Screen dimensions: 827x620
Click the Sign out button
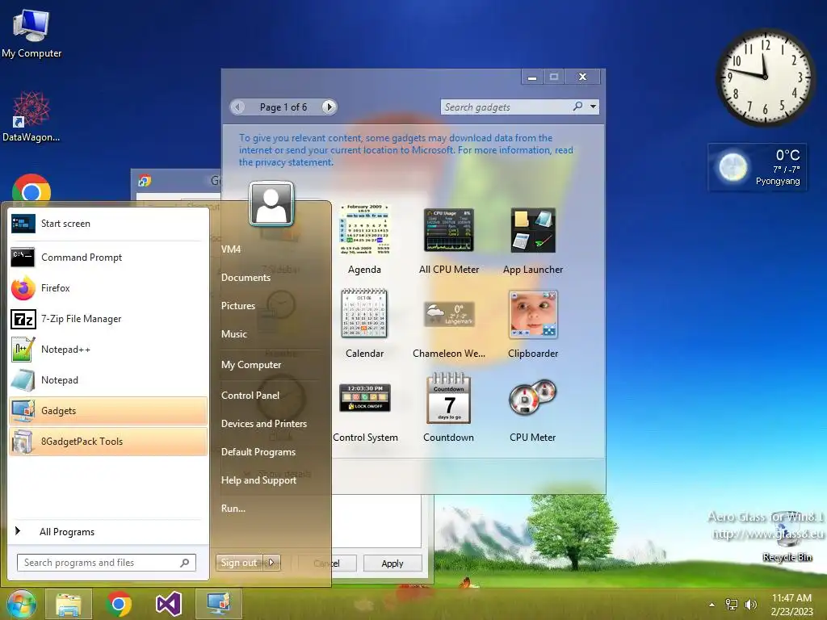coord(239,563)
